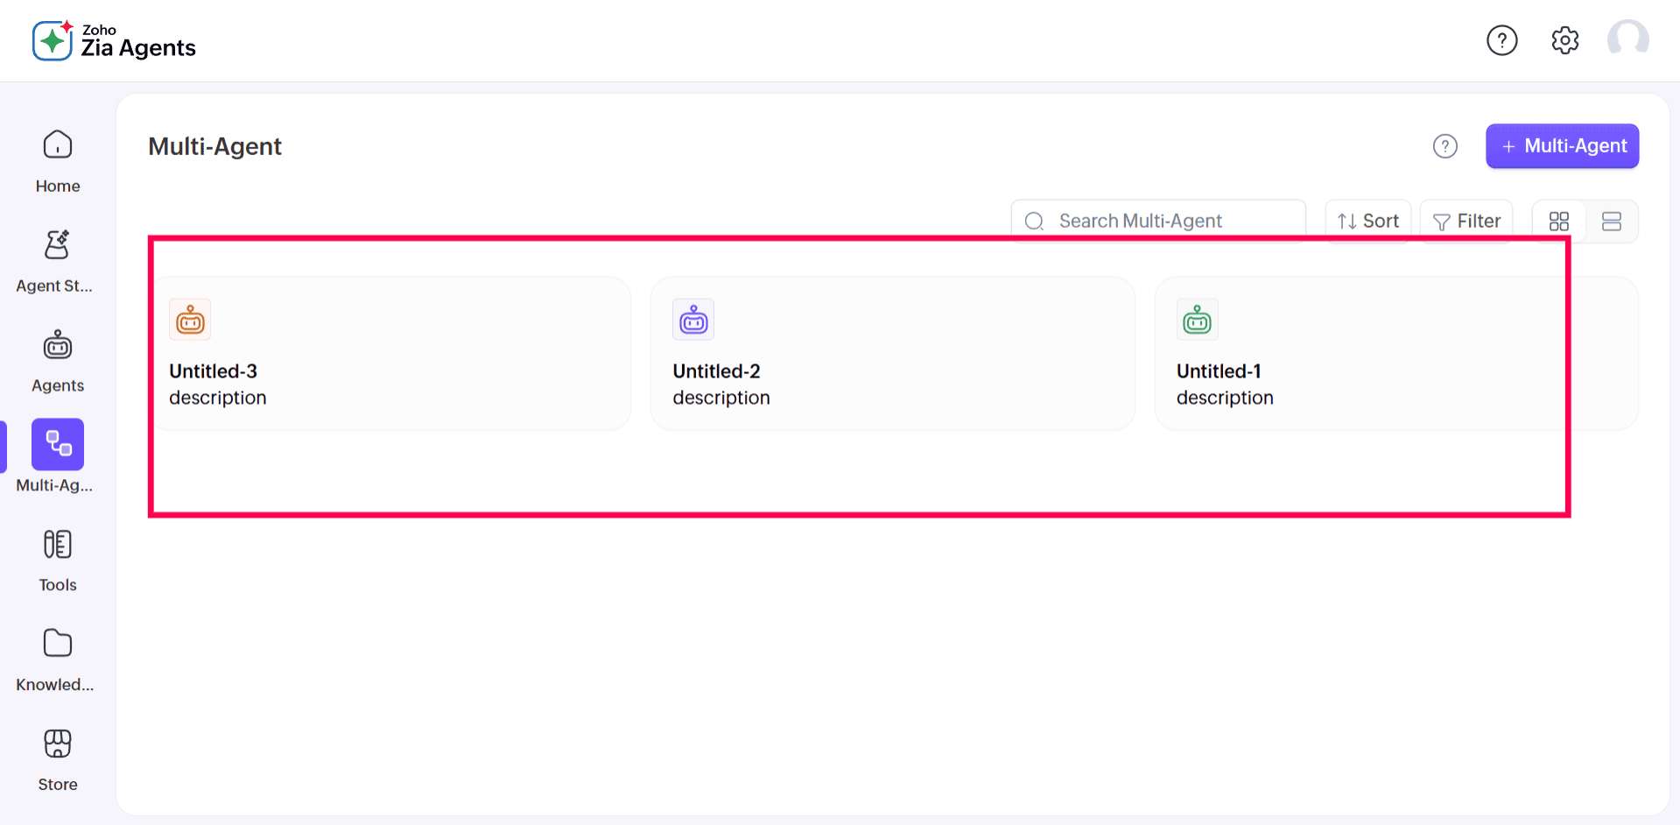1680x825 pixels.
Task: Open the user profile avatar
Action: click(1627, 39)
